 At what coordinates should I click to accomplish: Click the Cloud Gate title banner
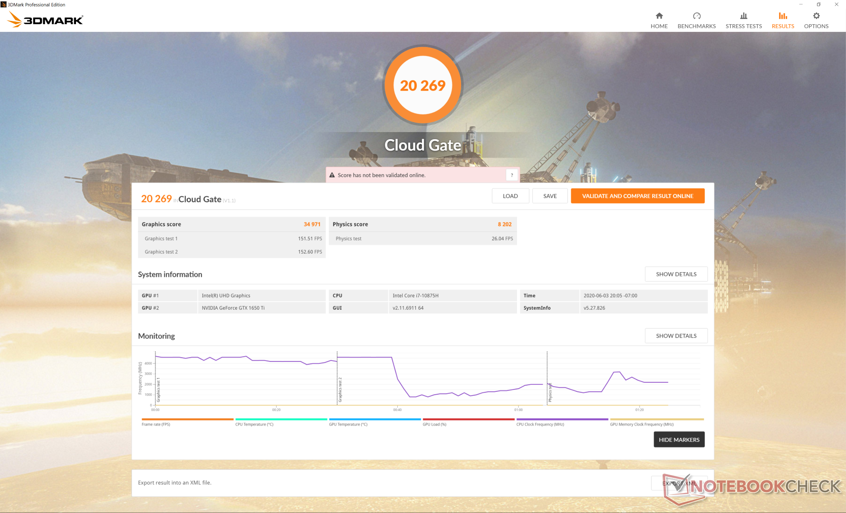click(x=423, y=145)
